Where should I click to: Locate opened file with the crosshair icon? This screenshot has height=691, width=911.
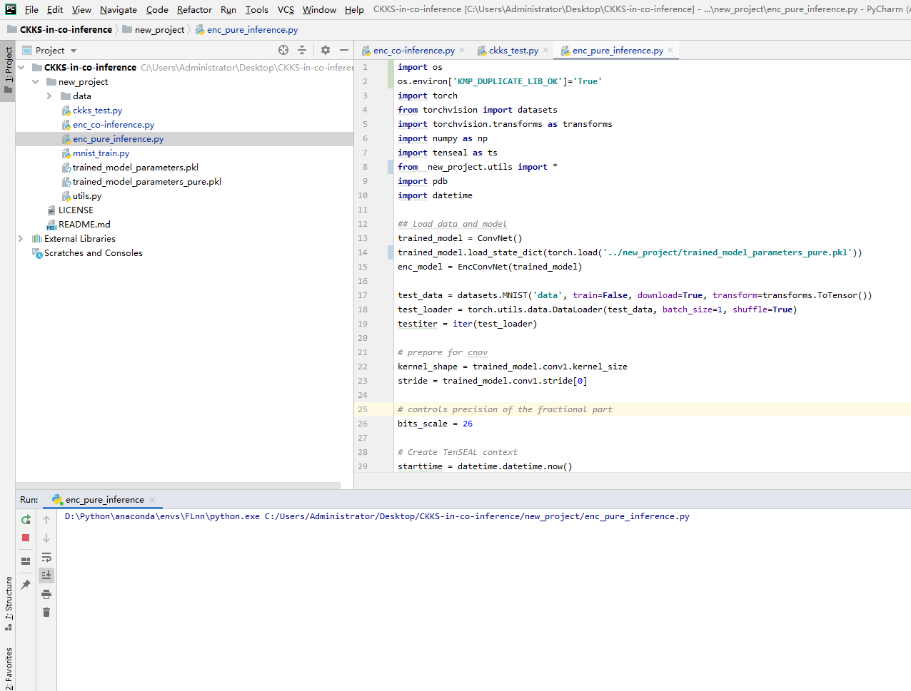click(283, 50)
